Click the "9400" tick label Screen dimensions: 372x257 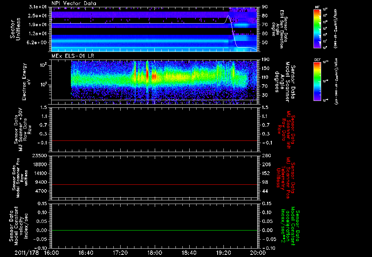pos(41,182)
